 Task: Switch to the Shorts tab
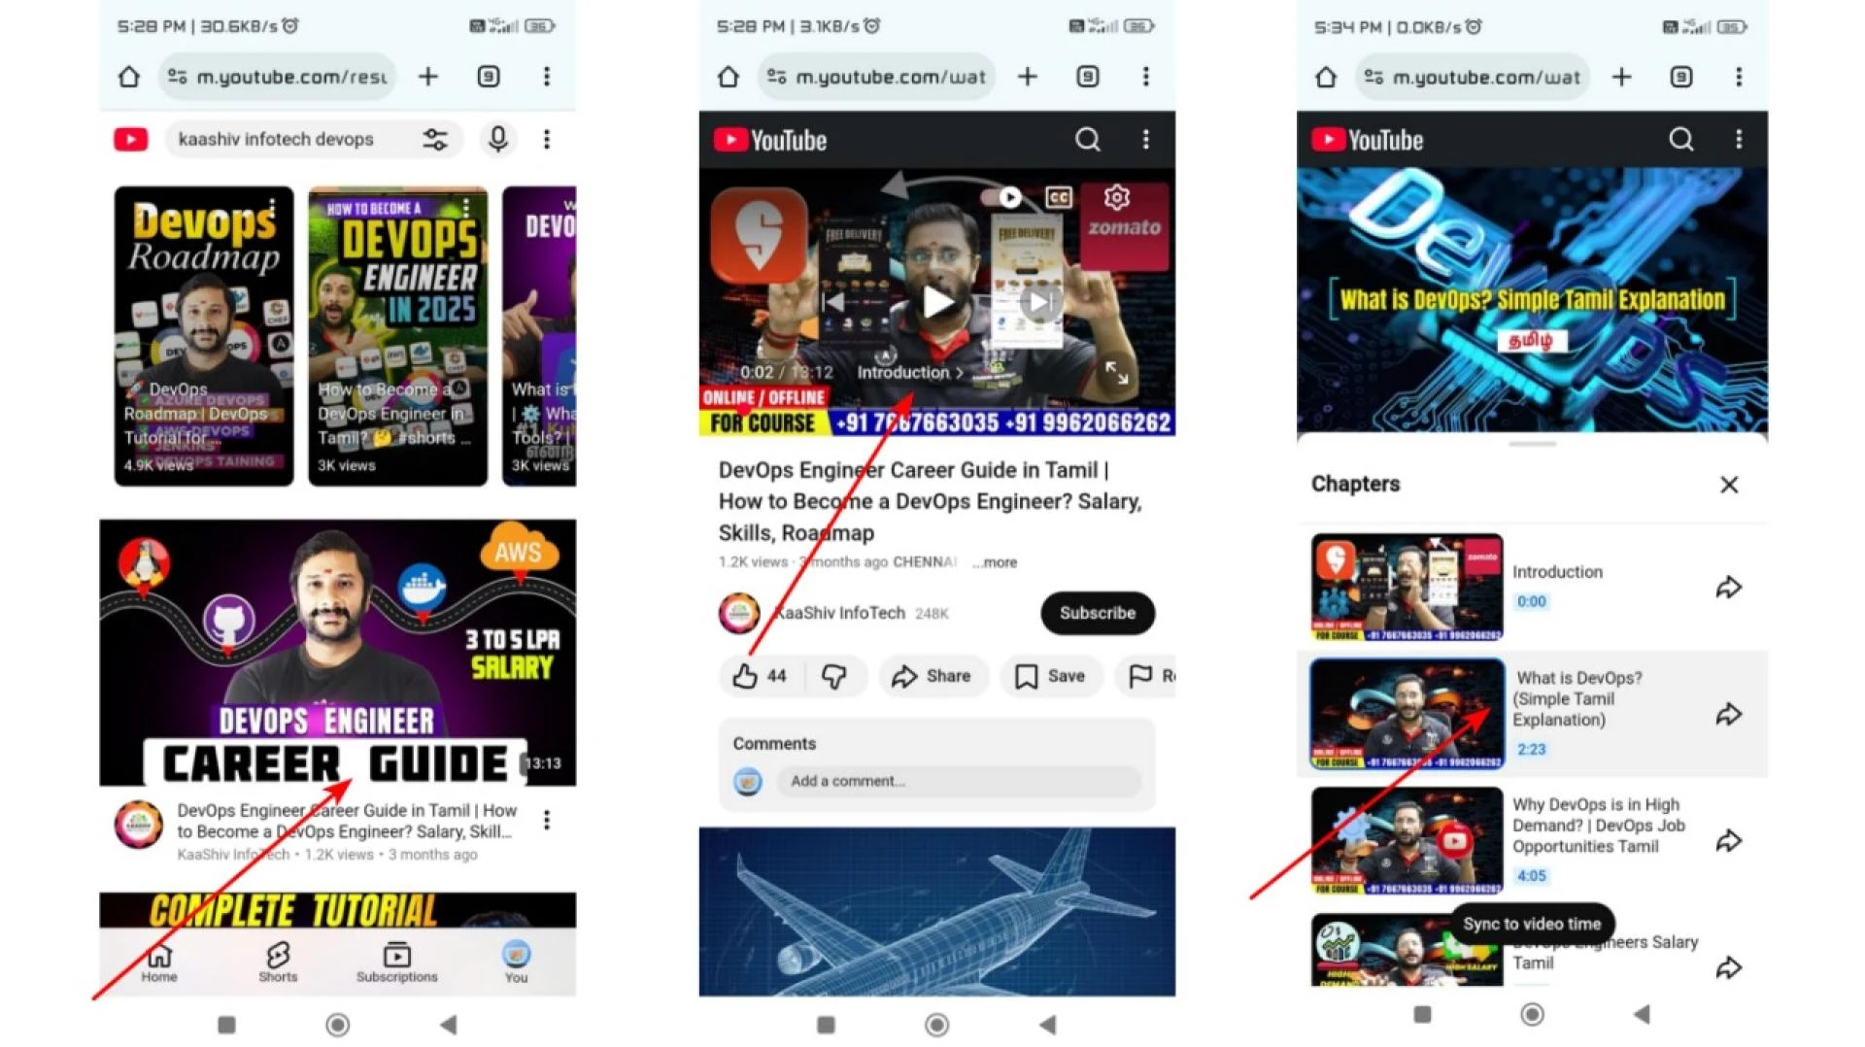(278, 961)
